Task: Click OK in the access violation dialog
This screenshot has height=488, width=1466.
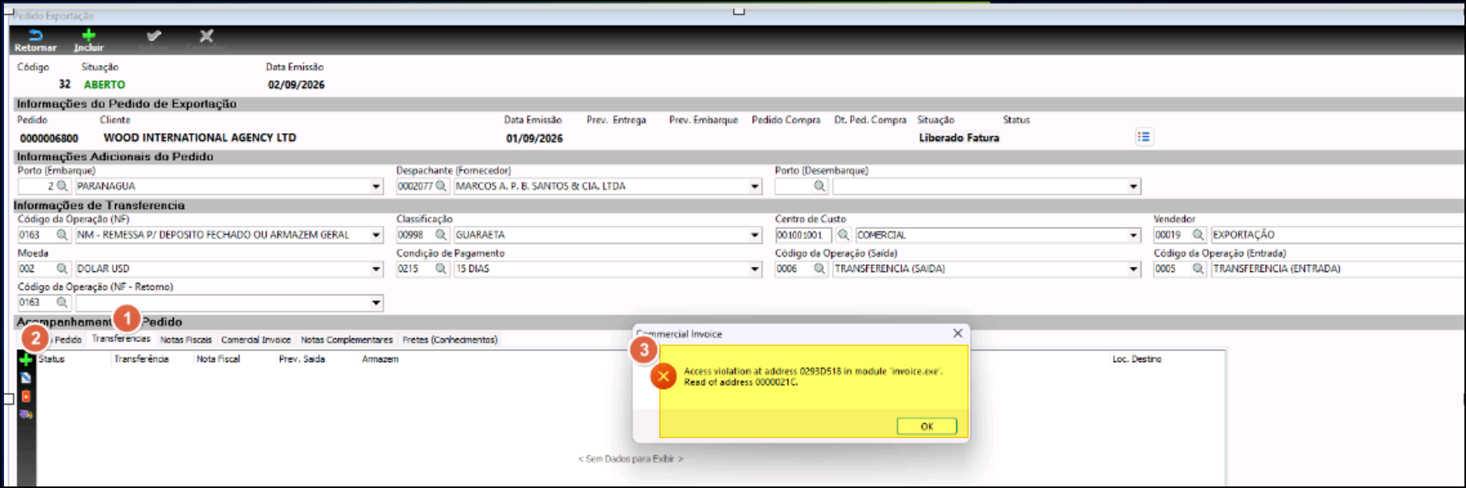Action: click(927, 426)
